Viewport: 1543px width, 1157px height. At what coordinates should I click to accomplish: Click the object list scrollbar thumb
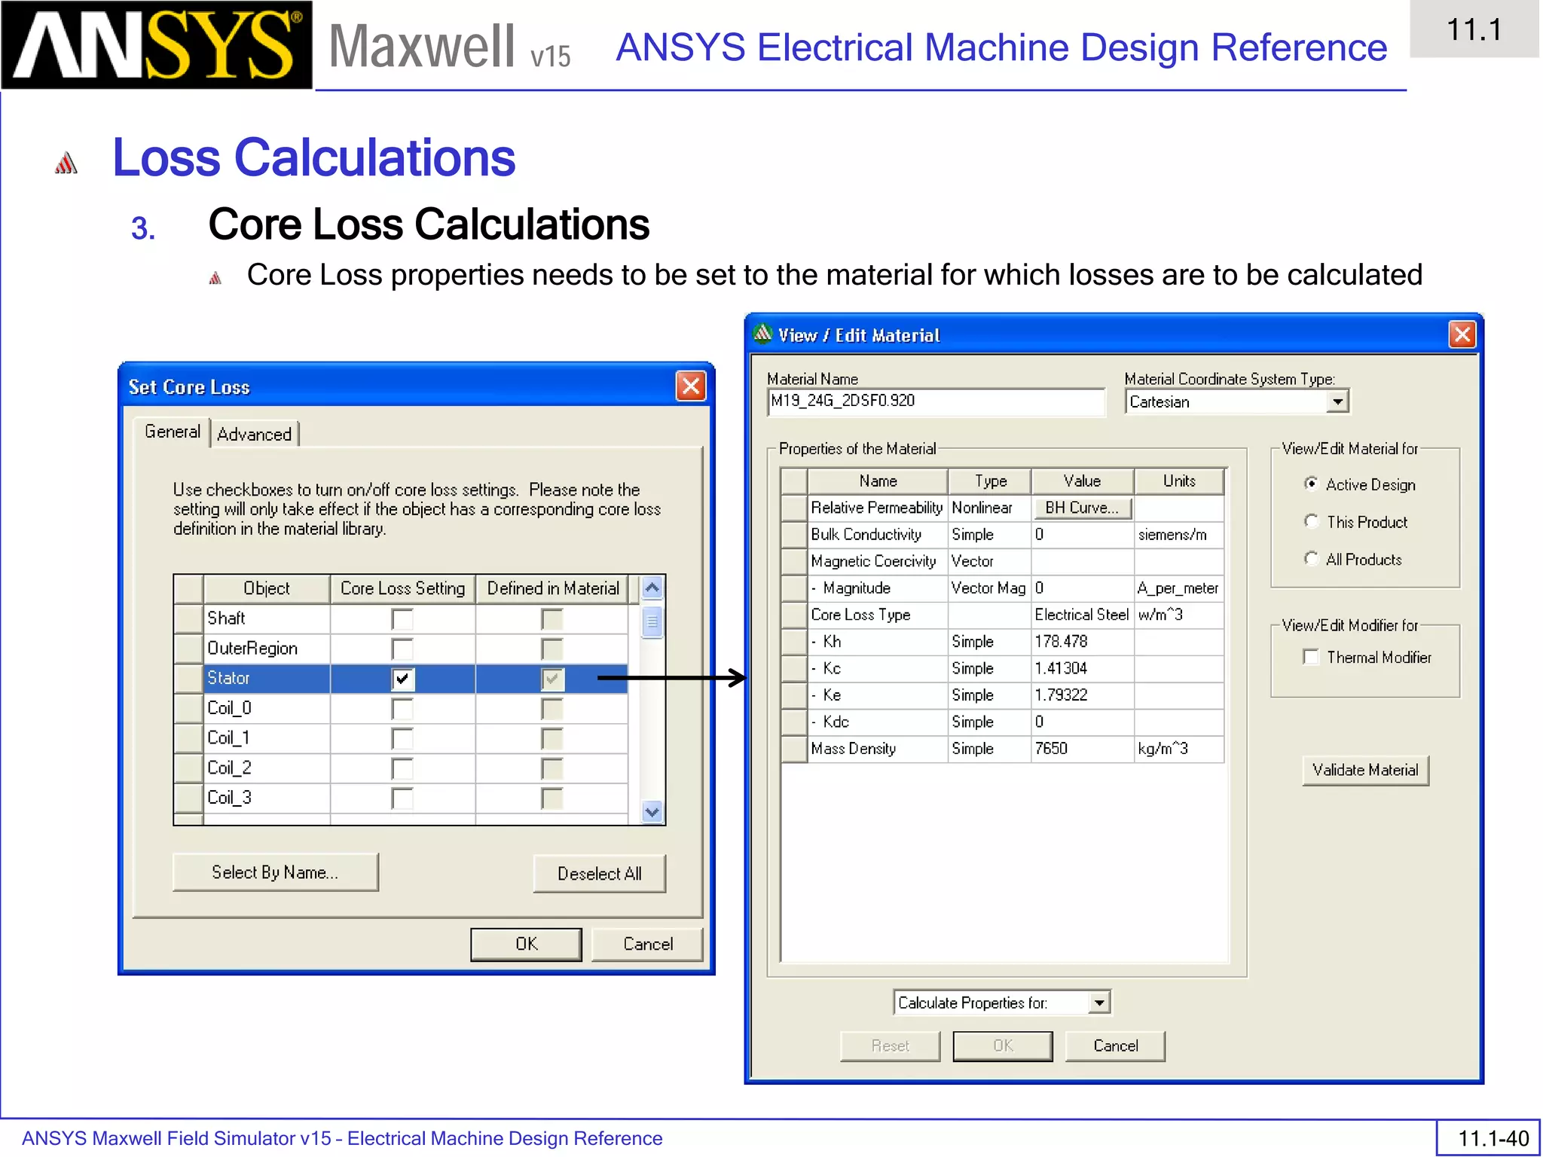coord(652,622)
